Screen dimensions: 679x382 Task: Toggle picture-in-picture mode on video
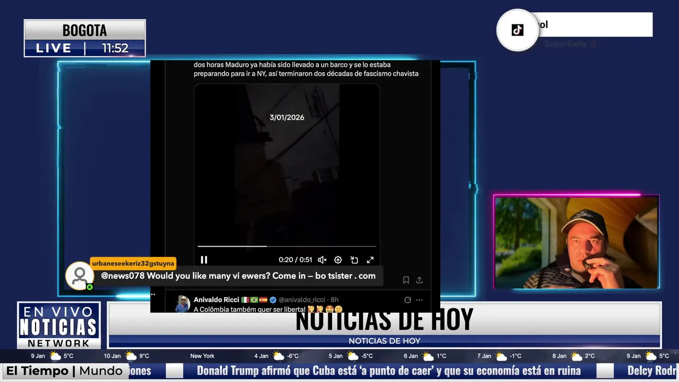[354, 260]
